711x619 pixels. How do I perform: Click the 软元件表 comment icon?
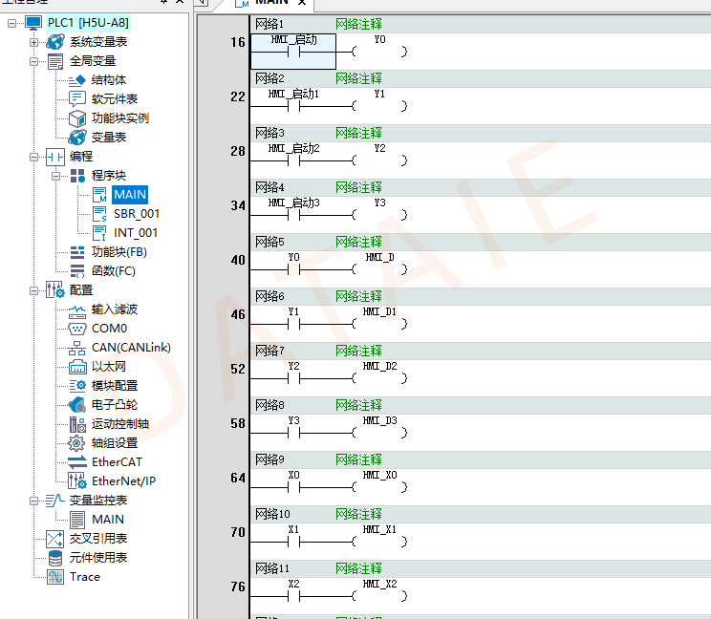[77, 99]
